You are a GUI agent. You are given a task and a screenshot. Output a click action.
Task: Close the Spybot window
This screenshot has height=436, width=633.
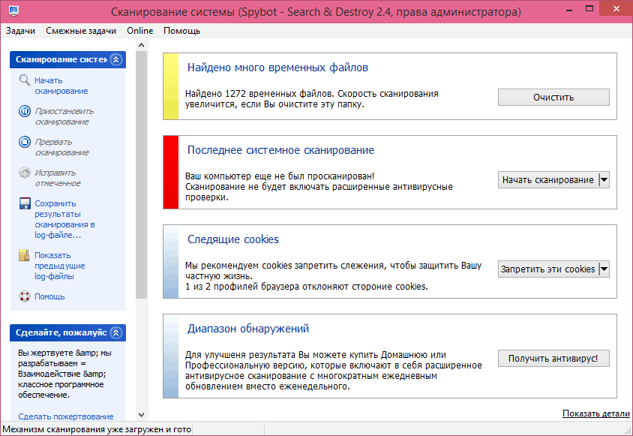click(616, 9)
